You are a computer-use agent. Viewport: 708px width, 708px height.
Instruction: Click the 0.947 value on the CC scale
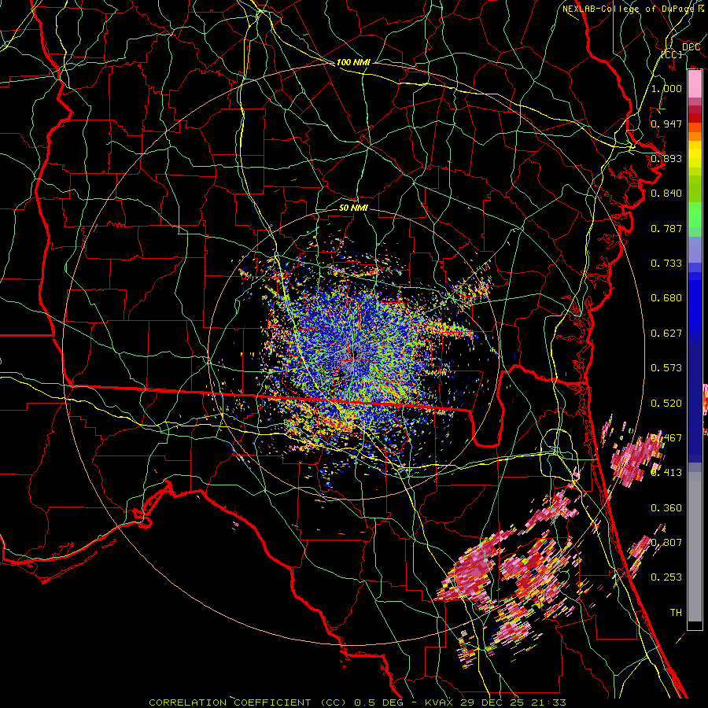[x=666, y=124]
